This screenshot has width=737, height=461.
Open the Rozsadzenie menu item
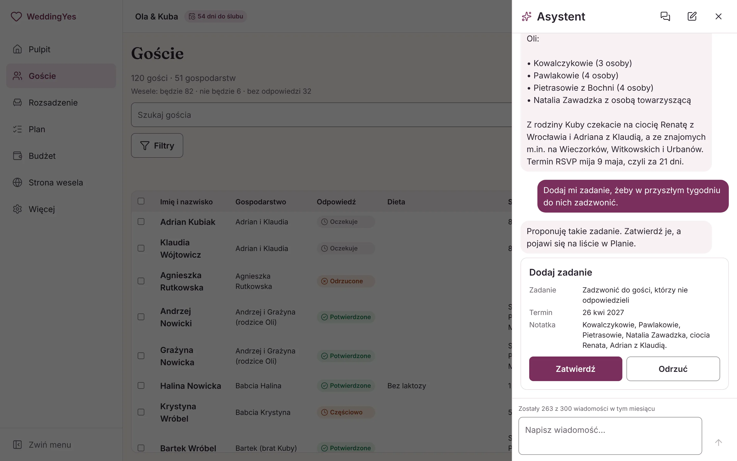(61, 102)
